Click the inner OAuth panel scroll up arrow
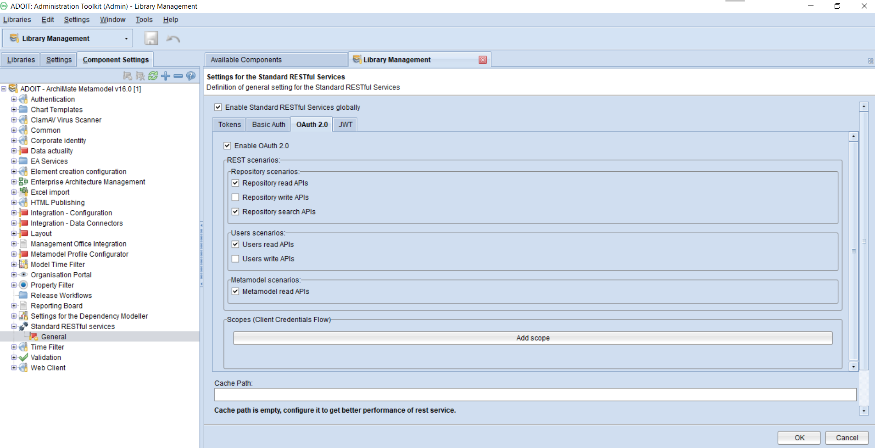Screen dimensions: 875x448 coord(853,136)
